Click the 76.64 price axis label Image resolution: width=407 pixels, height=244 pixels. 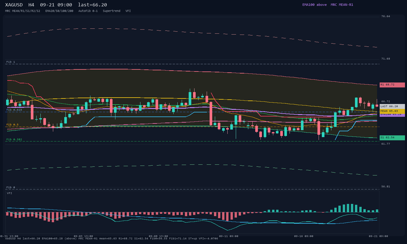[386, 17]
